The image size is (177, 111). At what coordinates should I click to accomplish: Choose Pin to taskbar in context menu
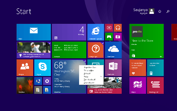pyautogui.click(x=91, y=70)
